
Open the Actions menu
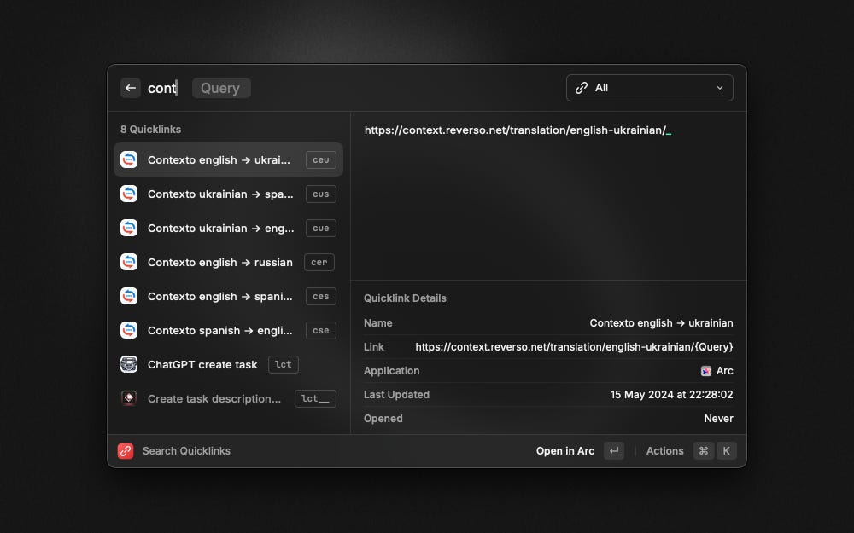point(664,451)
